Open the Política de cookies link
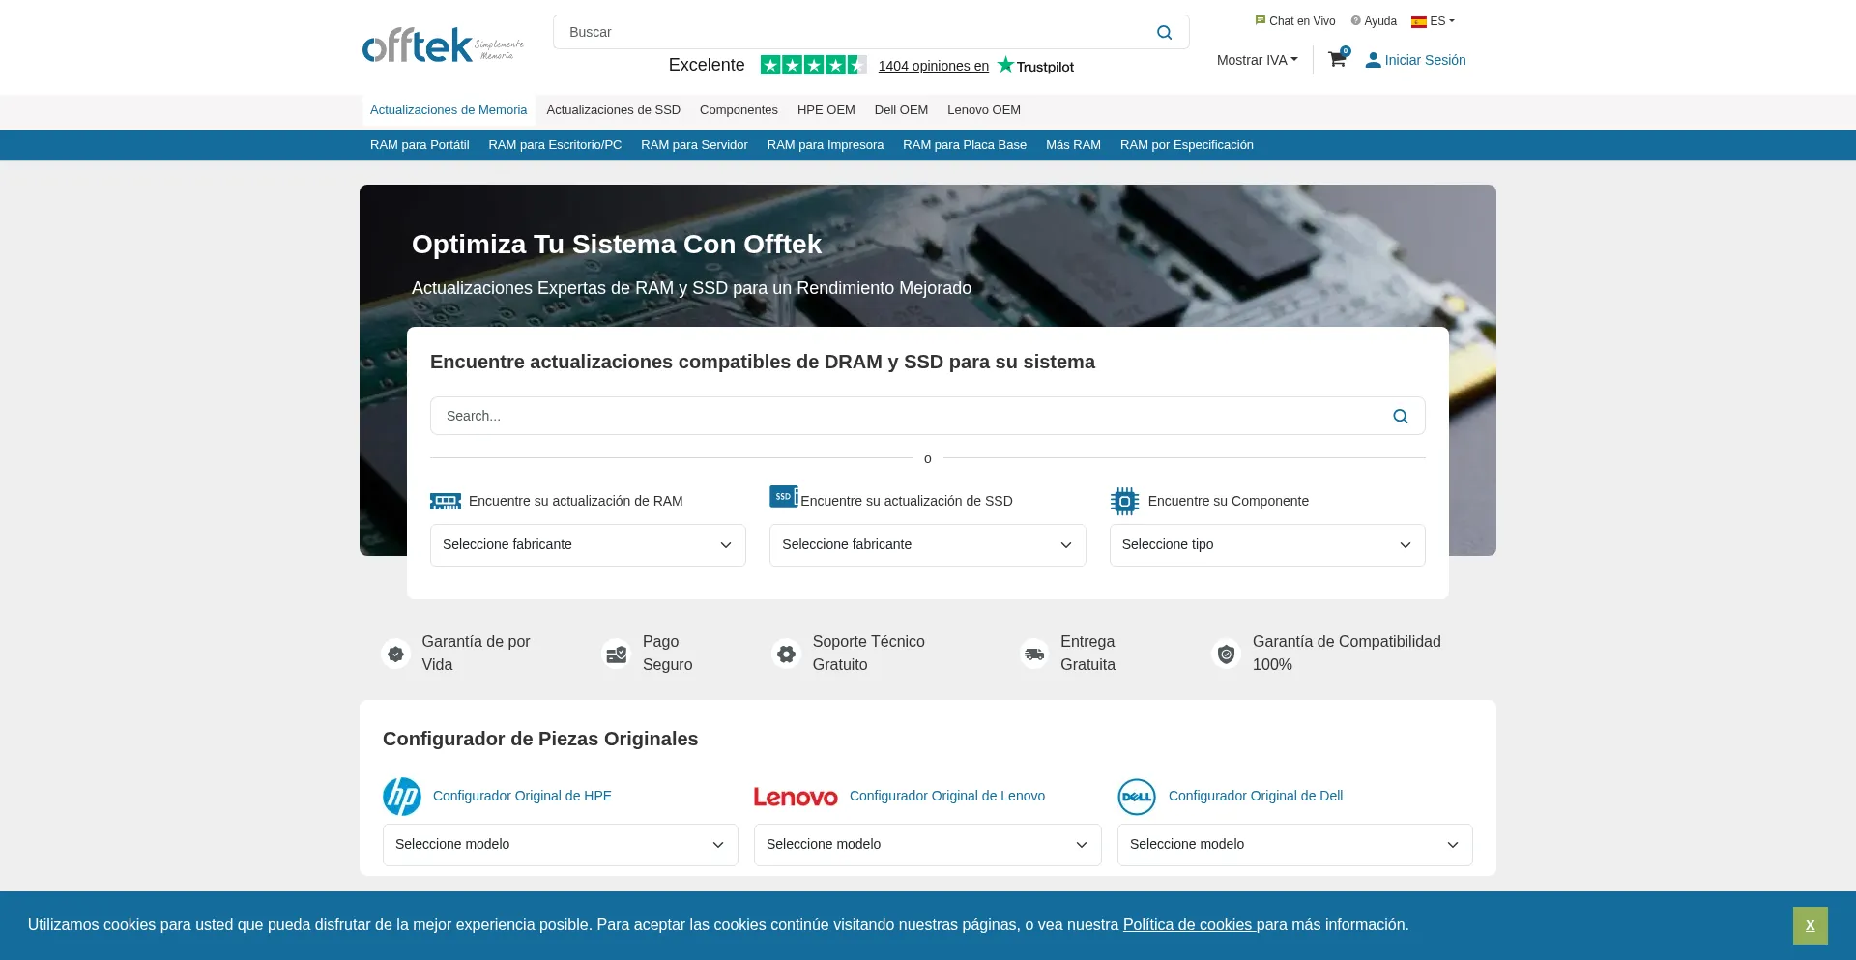Screen dimensions: 1856x960 click(1188, 925)
